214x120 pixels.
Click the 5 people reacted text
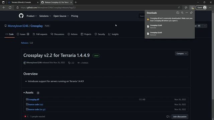38,117
